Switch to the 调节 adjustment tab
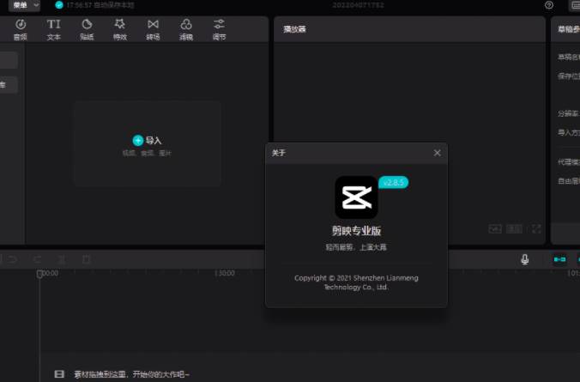 (219, 29)
